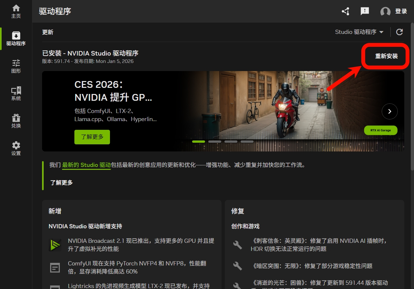Image resolution: width=414 pixels, height=289 pixels.
Task: Refresh driver updates with reload icon
Action: [399, 32]
